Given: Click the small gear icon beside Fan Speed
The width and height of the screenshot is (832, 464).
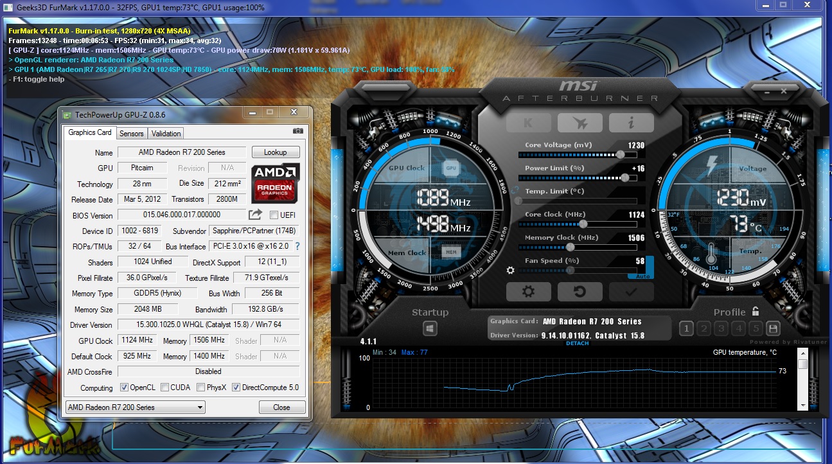Looking at the screenshot, I should [510, 271].
